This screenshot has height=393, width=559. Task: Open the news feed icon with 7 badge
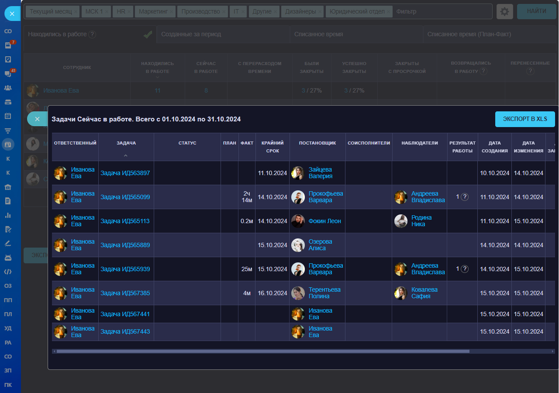[8, 45]
